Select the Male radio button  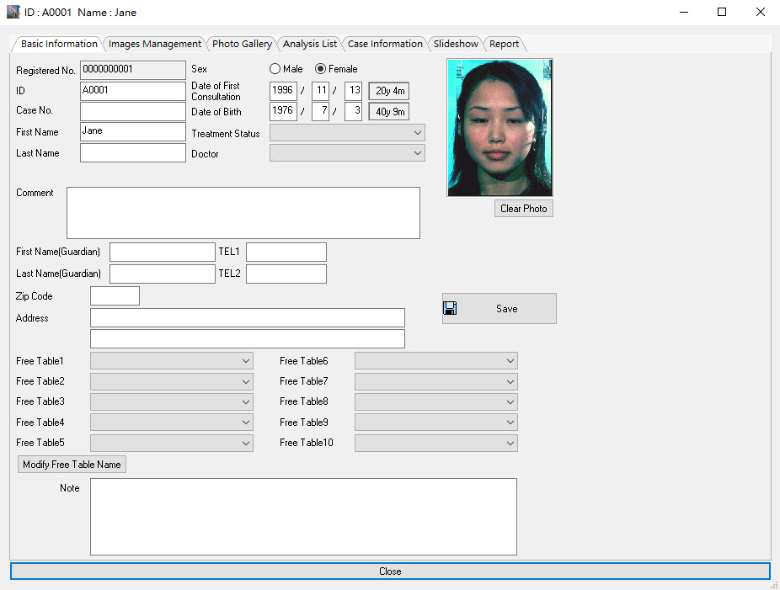click(275, 68)
